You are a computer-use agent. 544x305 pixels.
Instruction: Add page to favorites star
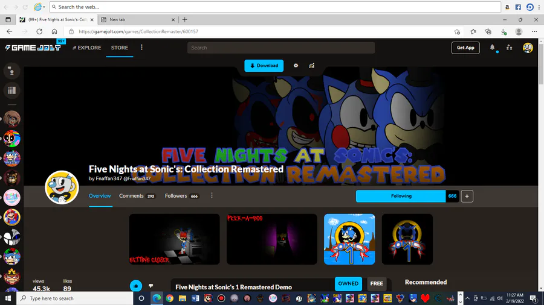[458, 31]
